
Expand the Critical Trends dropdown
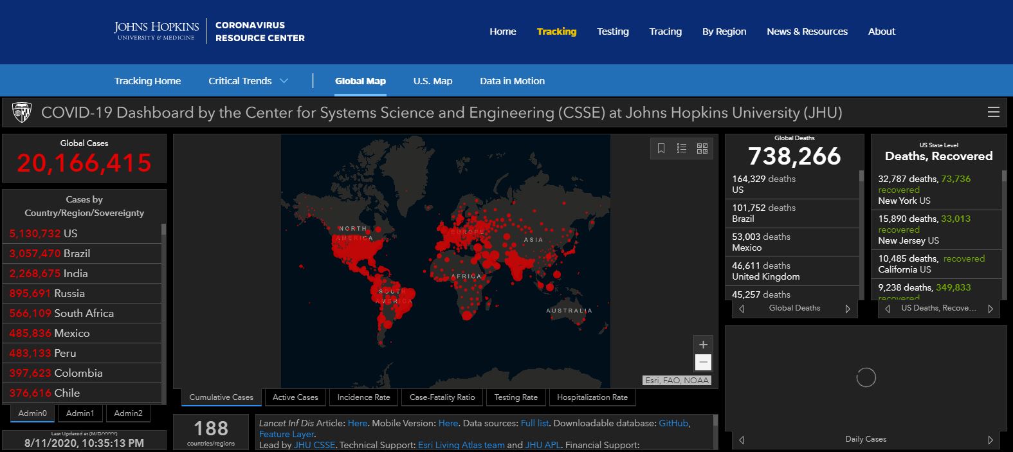coord(248,81)
